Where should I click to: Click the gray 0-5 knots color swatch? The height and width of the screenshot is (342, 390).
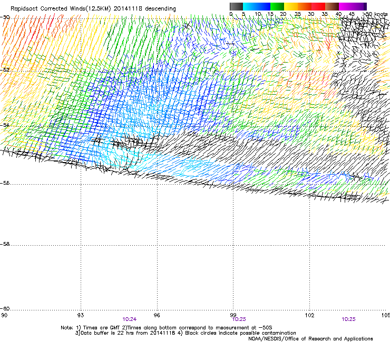tap(236, 6)
